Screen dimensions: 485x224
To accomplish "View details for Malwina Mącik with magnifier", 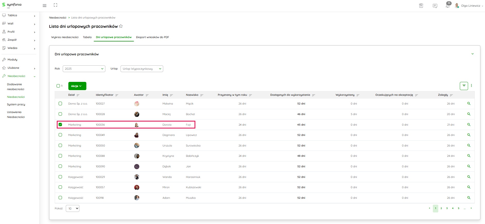I will point(469,104).
